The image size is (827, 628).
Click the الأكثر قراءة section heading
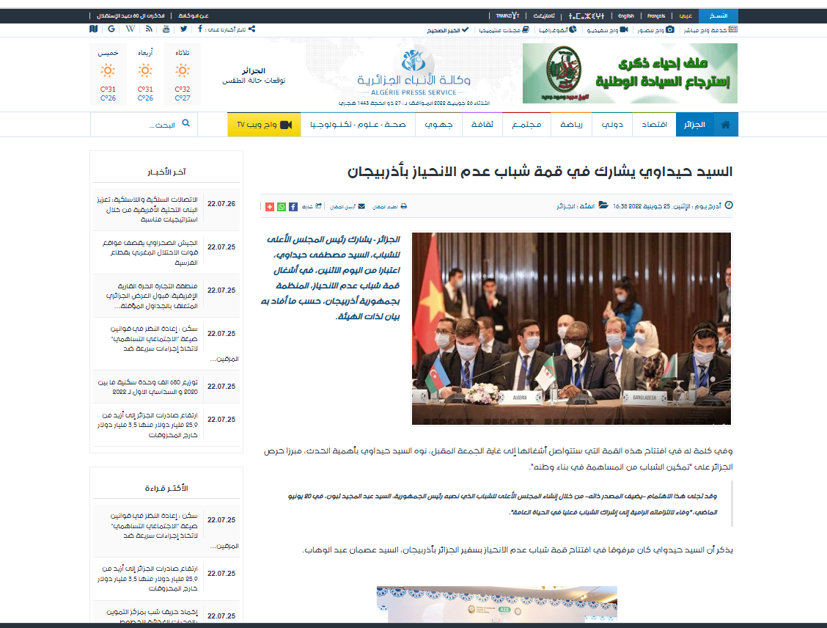[166, 488]
